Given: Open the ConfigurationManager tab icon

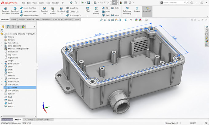Looking at the screenshot, I should pos(13,27).
